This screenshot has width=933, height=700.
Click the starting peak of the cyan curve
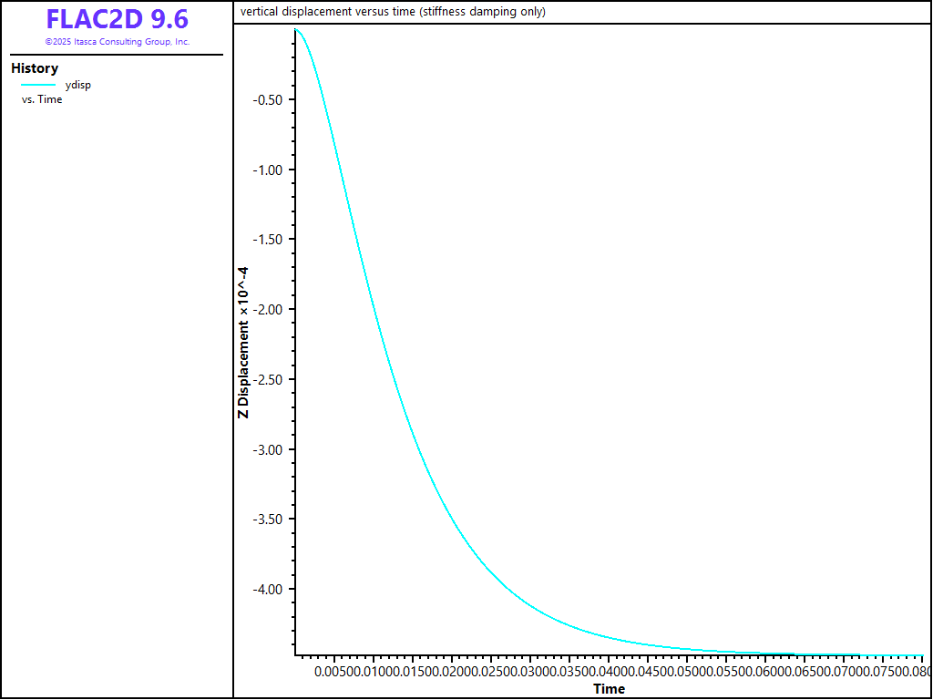295,30
